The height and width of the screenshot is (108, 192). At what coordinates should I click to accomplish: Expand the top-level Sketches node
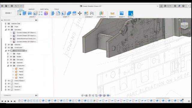click(6, 45)
